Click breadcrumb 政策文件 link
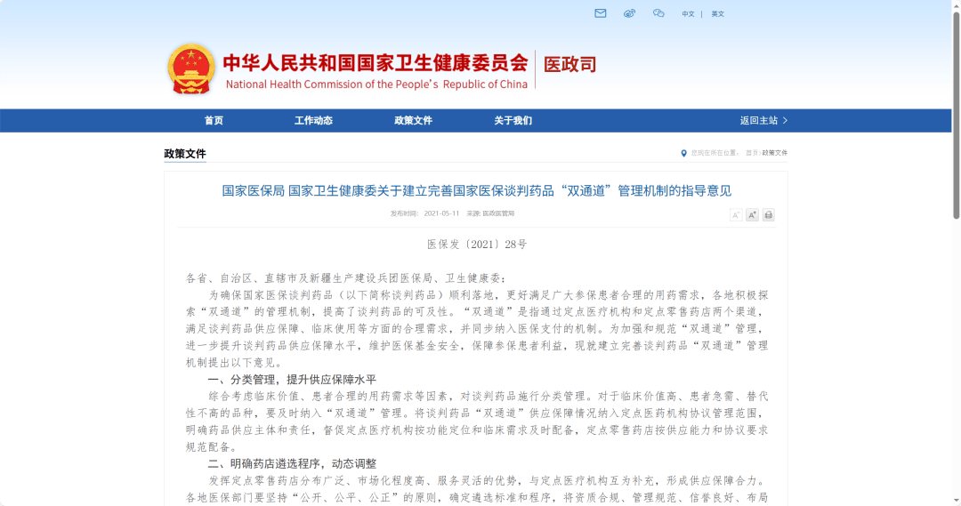This screenshot has height=506, width=961. click(775, 153)
